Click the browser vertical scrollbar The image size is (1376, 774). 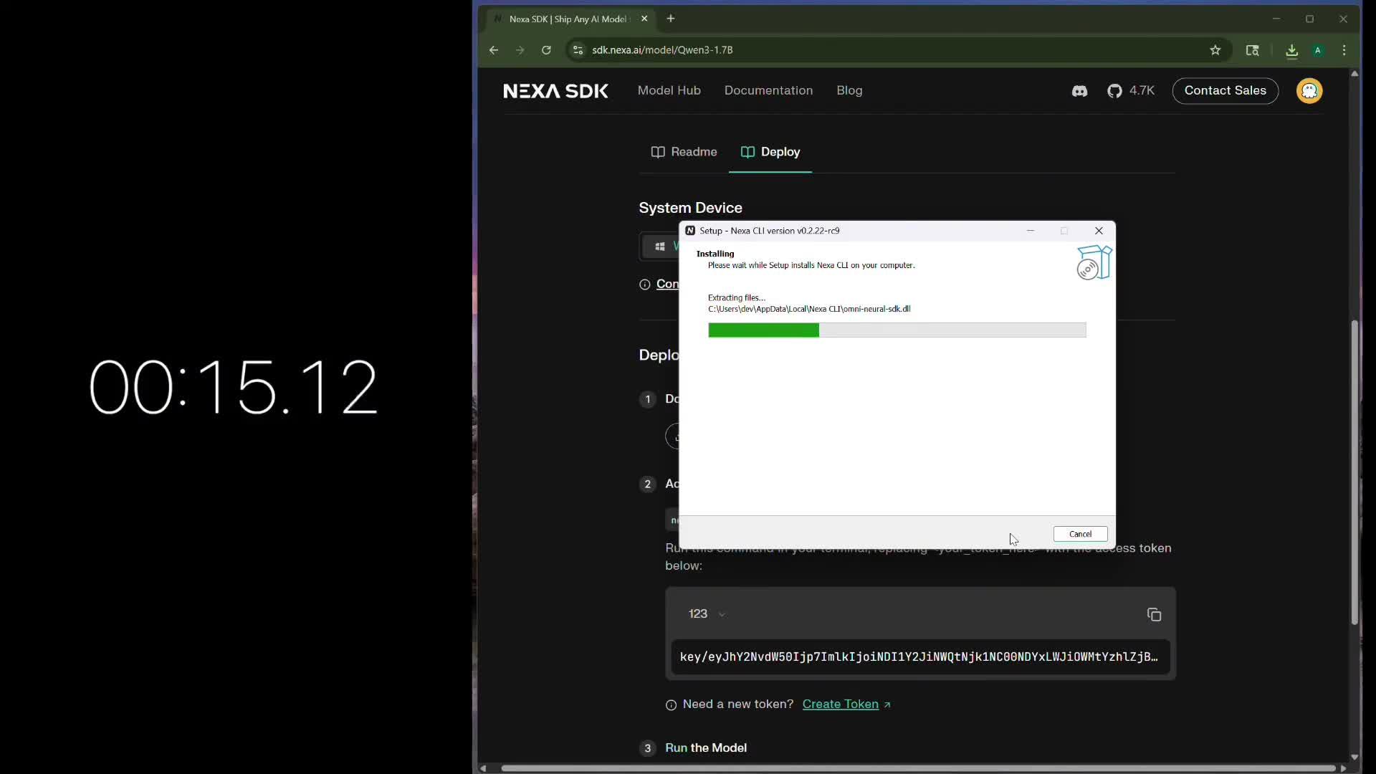tap(1354, 473)
